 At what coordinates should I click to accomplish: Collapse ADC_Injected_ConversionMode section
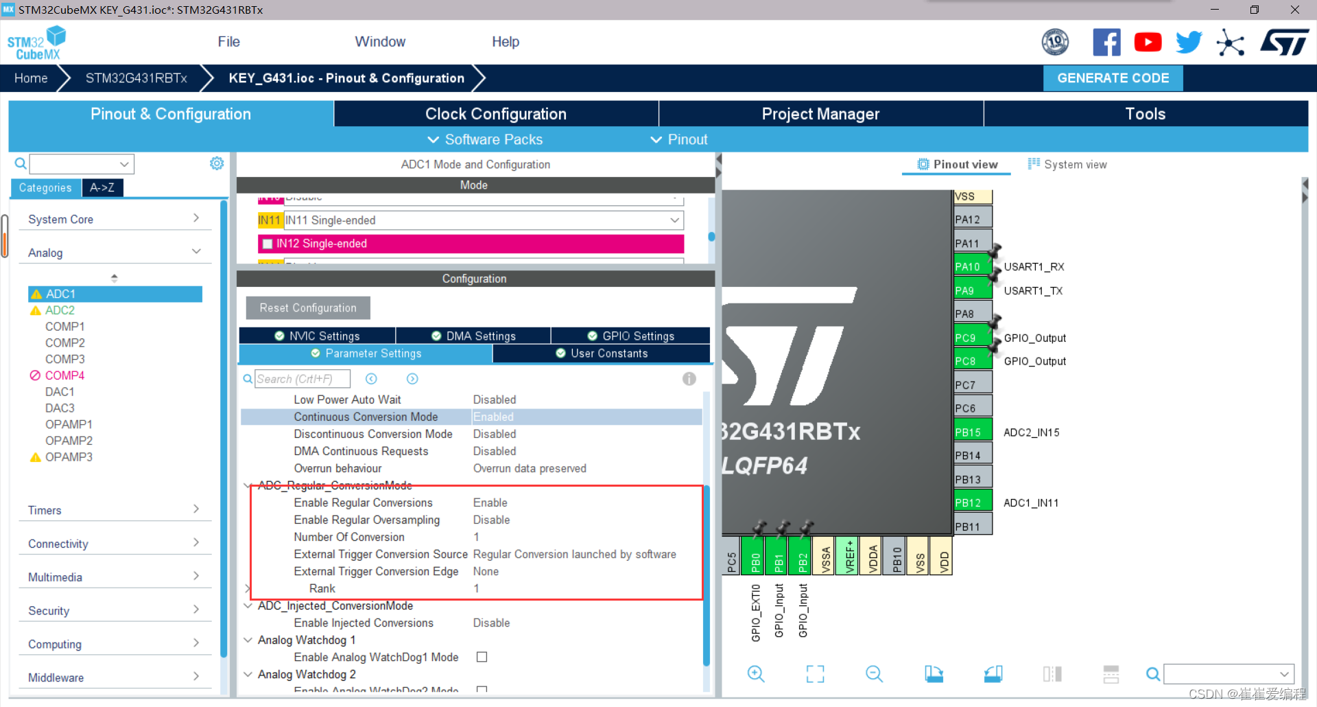(x=248, y=605)
